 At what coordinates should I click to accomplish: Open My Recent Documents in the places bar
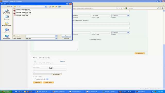pos(7,12)
